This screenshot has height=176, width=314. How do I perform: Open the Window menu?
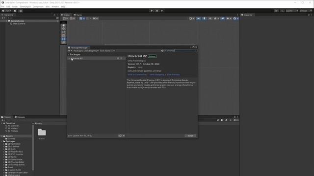[x=55, y=6]
